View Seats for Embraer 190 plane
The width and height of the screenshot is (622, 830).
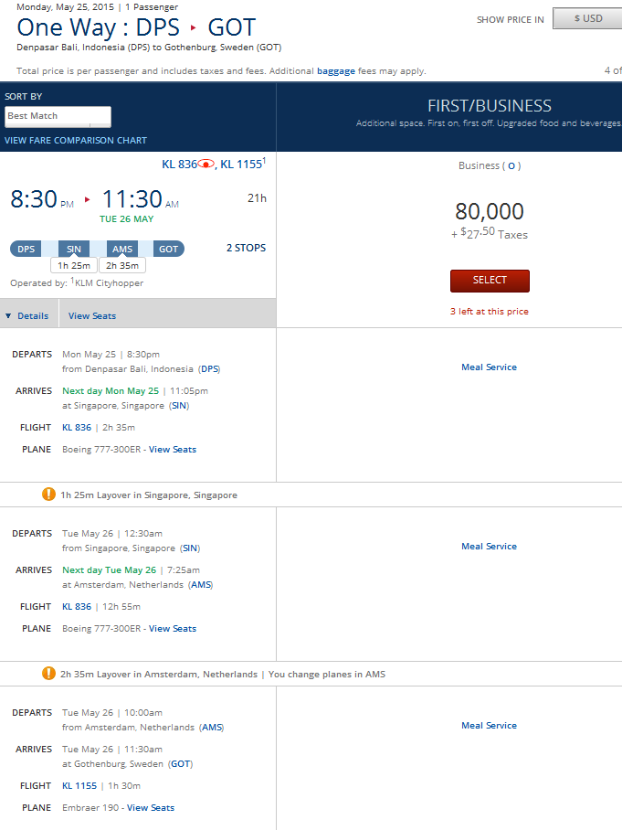151,807
